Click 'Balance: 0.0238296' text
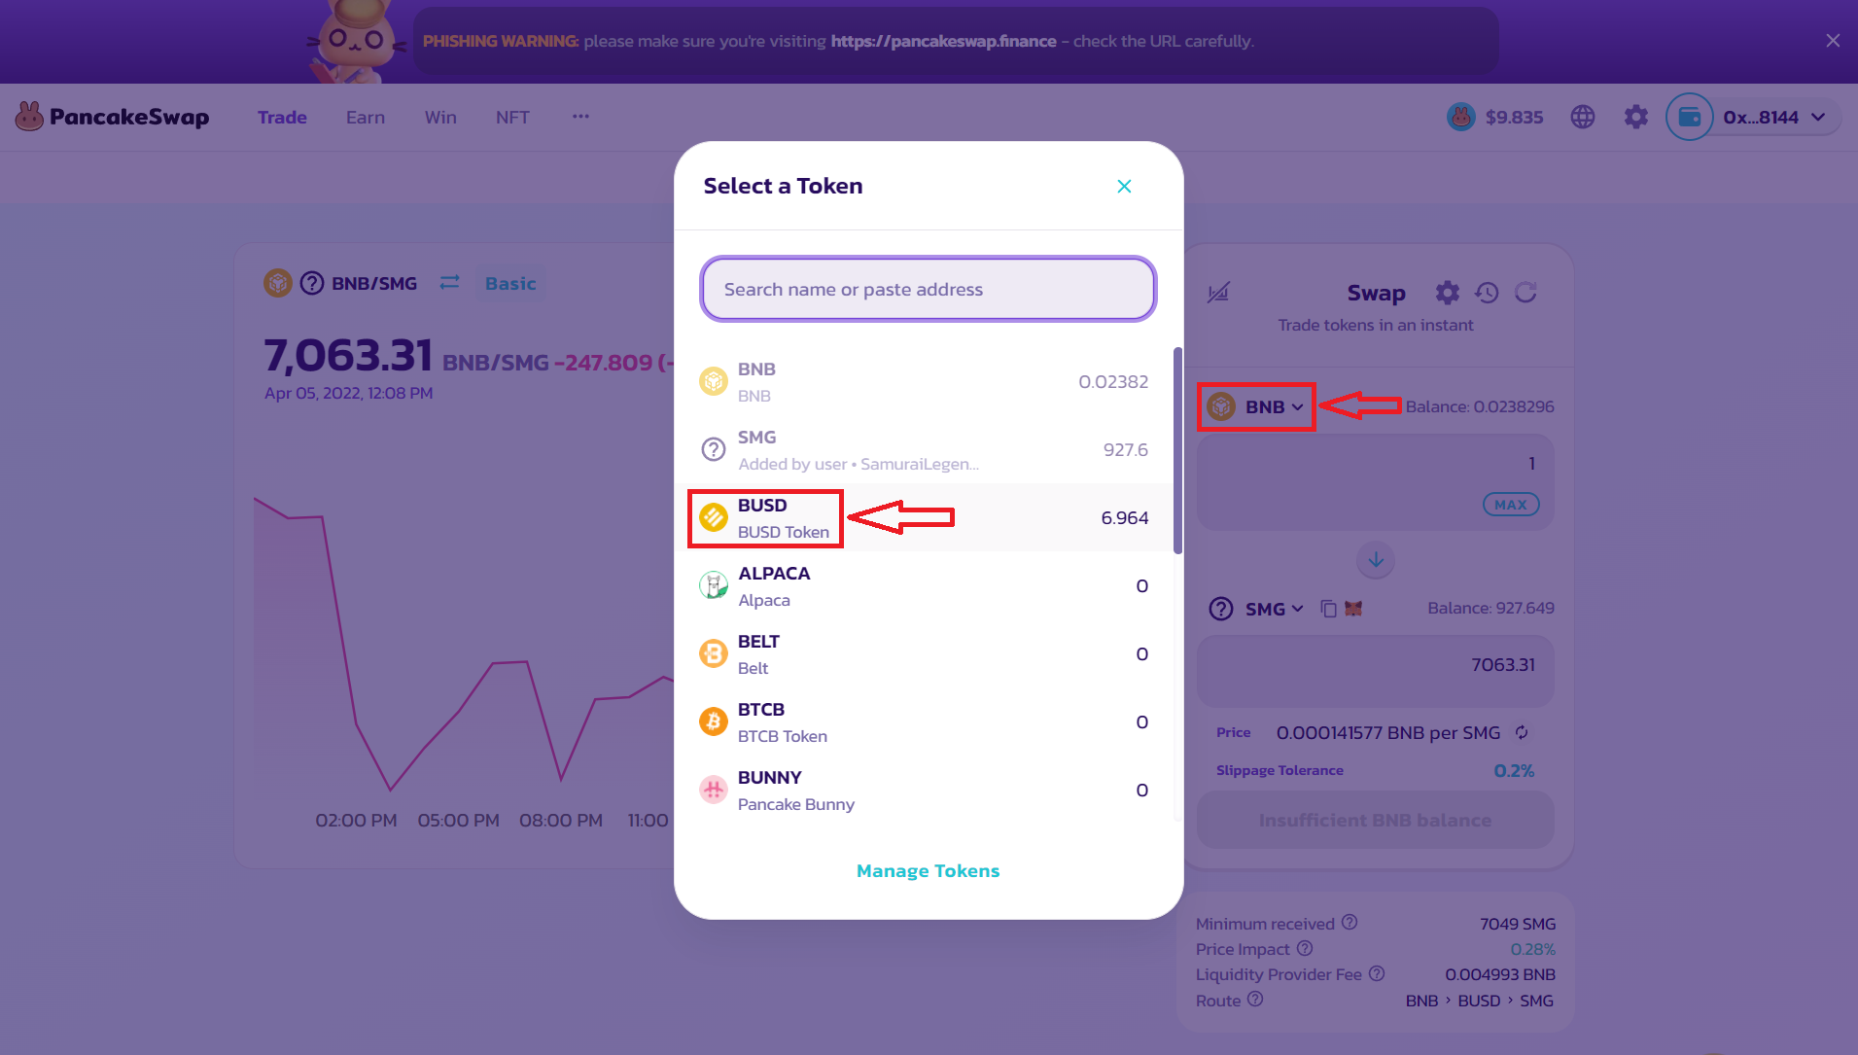Viewport: 1858px width, 1055px height. click(x=1479, y=406)
